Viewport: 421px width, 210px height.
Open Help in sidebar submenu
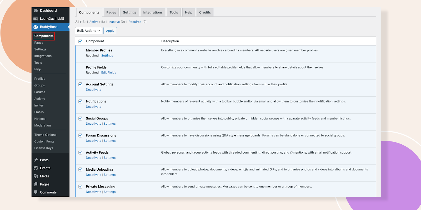(x=38, y=69)
